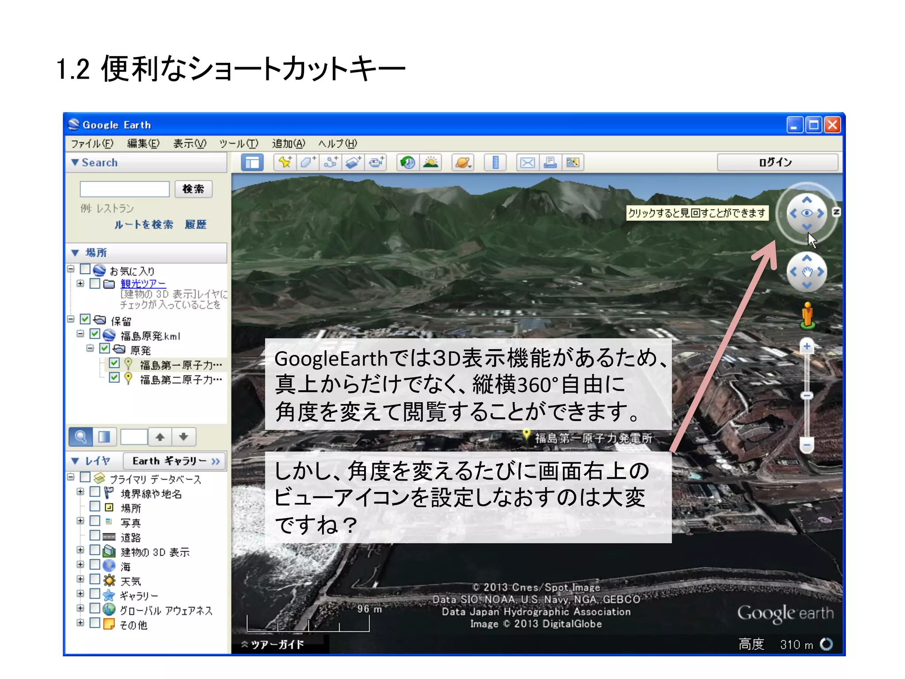The image size is (905, 679).
Task: Record a tour with the camera icon
Action: pos(376,162)
